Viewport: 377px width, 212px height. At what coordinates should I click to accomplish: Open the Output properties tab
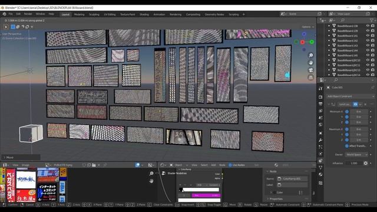point(320,104)
